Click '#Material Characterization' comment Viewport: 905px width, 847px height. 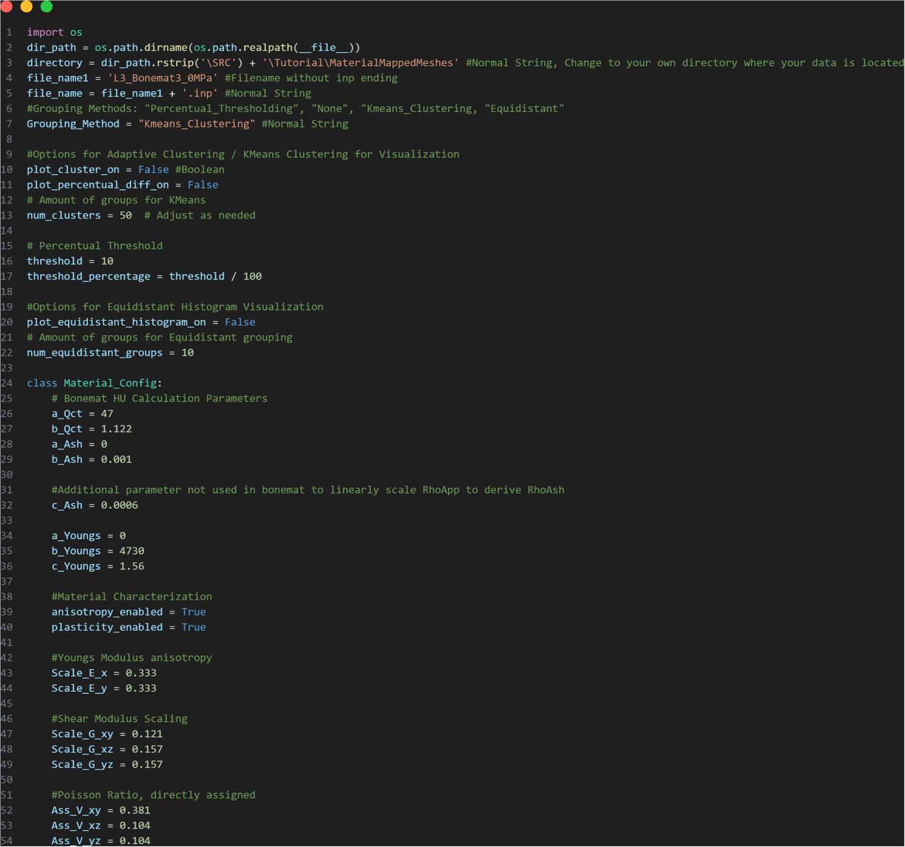[x=132, y=596]
